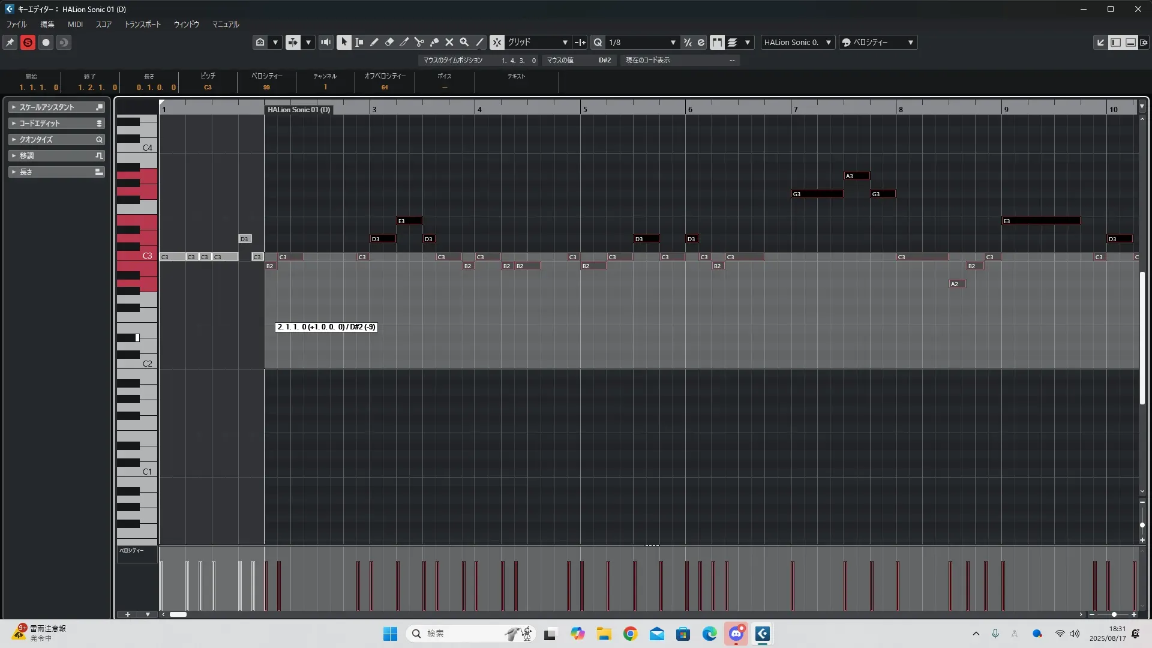Click the horizontal zoom slider handle
The image size is (1152, 648).
pyautogui.click(x=1114, y=614)
